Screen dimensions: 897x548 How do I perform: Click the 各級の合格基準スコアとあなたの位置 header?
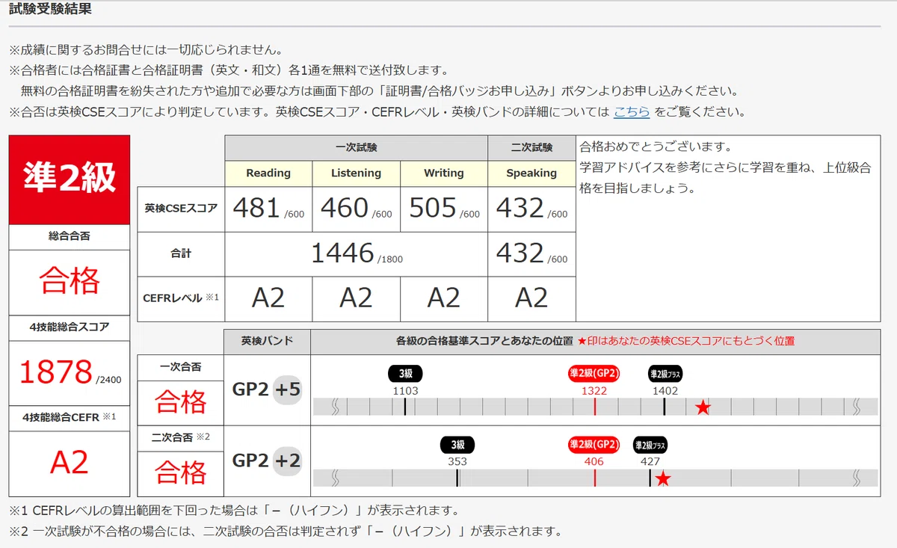(485, 341)
